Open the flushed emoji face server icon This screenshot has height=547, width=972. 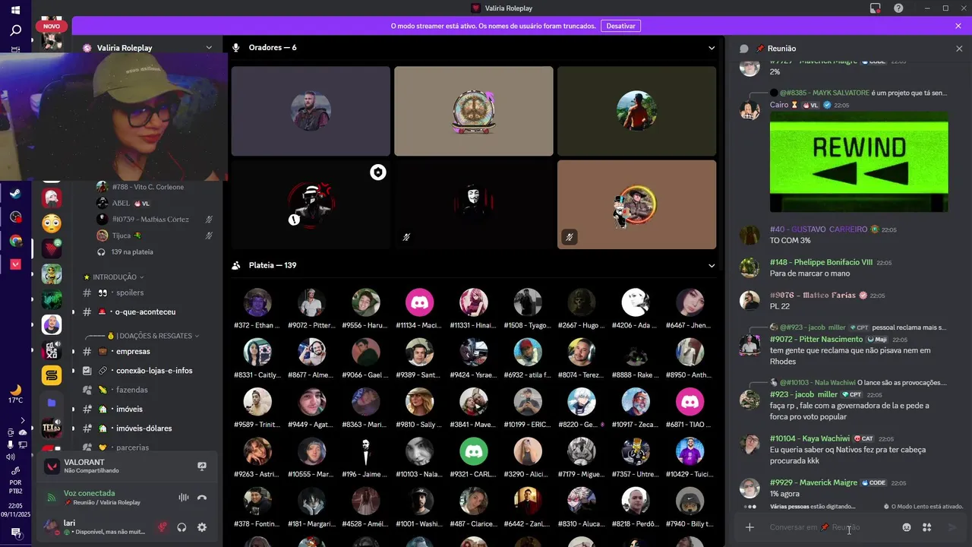click(x=52, y=223)
